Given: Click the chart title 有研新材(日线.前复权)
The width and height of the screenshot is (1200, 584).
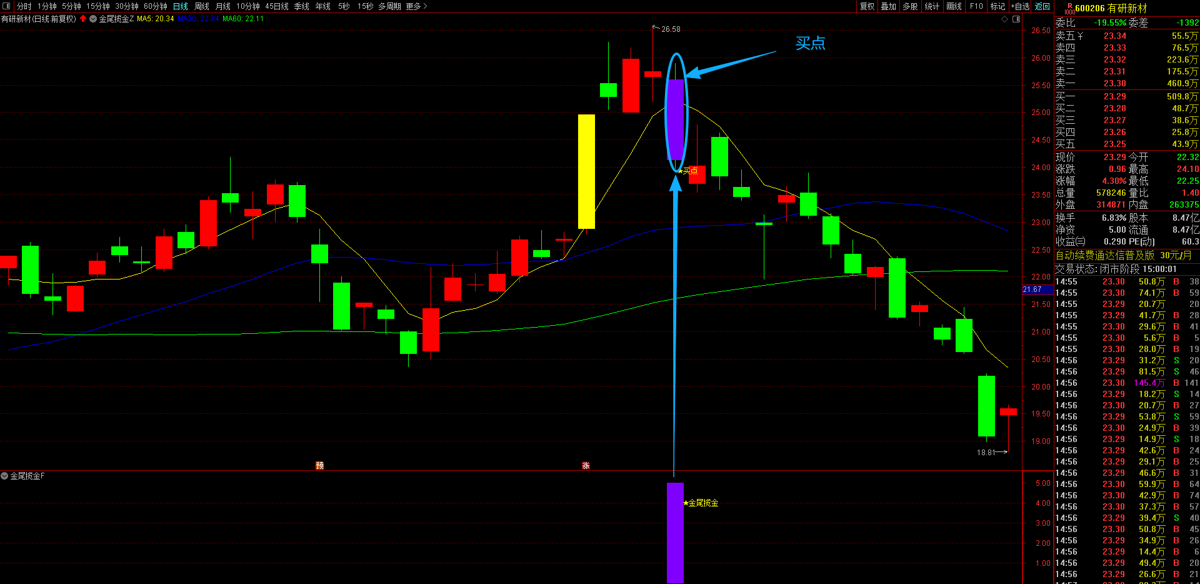Looking at the screenshot, I should 39,19.
